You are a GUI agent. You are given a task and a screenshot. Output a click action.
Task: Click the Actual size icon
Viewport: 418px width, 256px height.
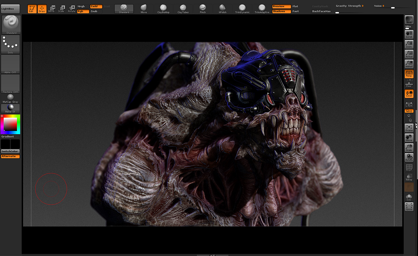[409, 54]
